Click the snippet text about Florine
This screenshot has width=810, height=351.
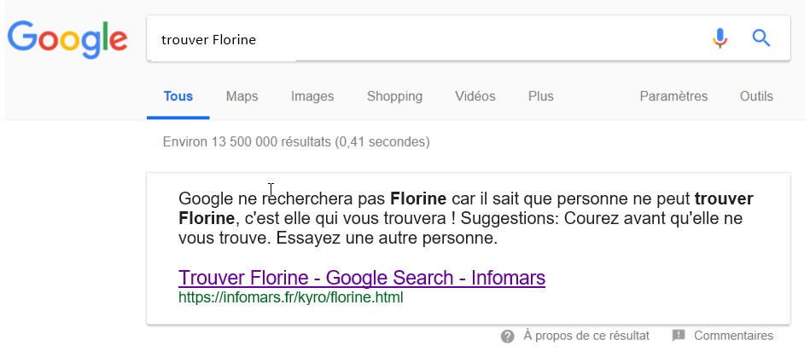point(465,219)
